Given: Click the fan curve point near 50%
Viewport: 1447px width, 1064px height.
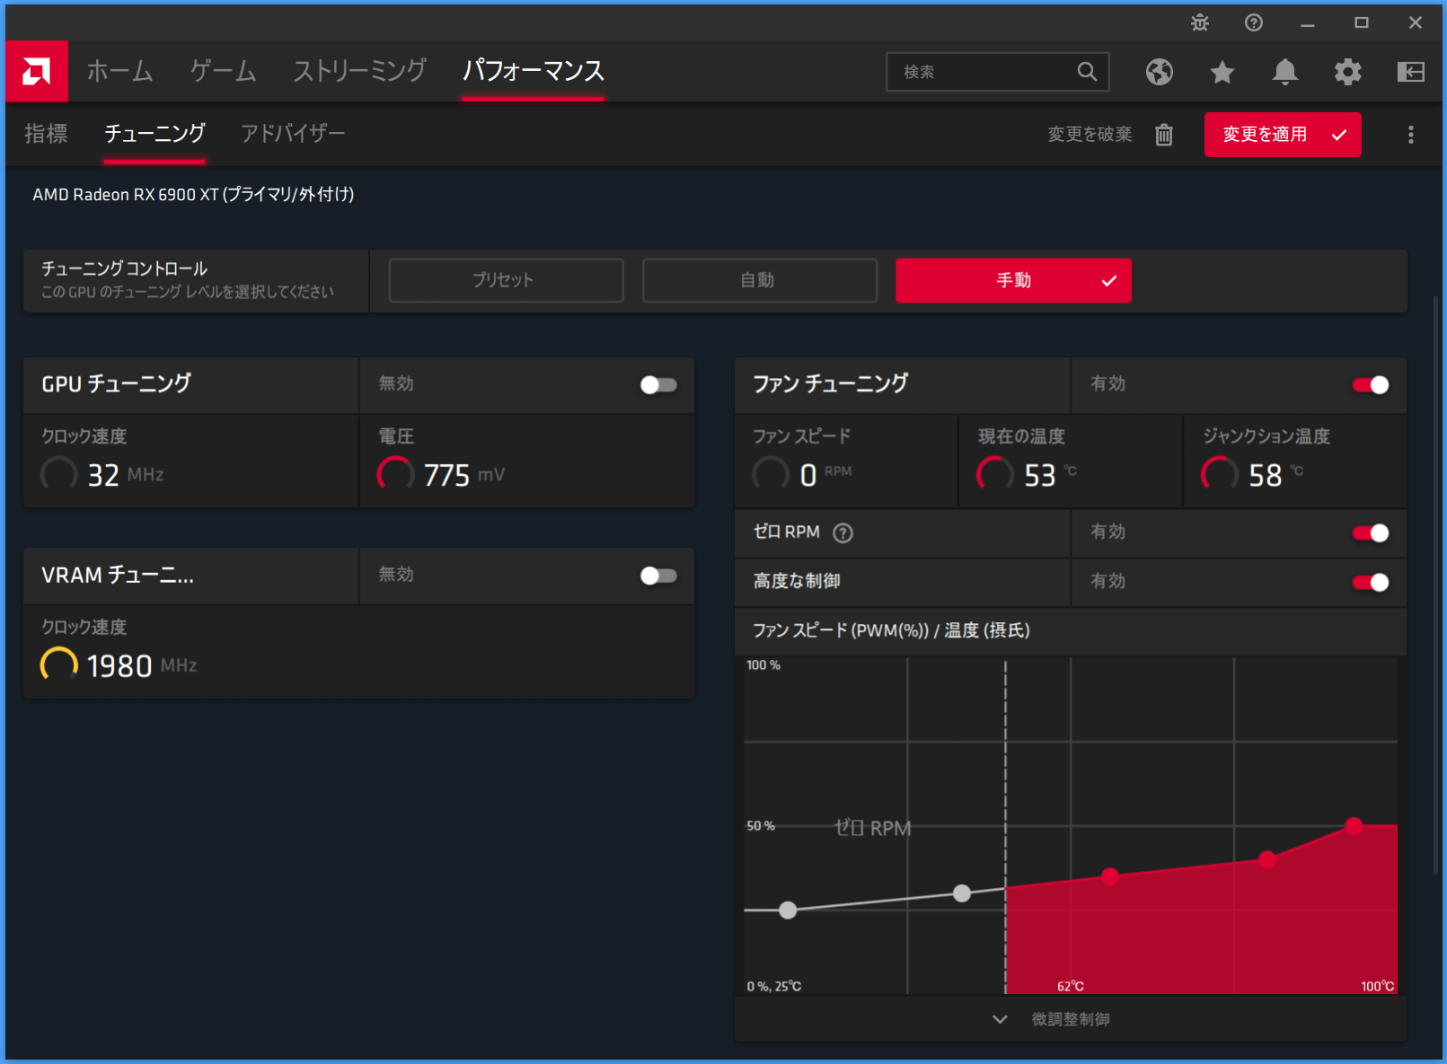Looking at the screenshot, I should [1354, 826].
